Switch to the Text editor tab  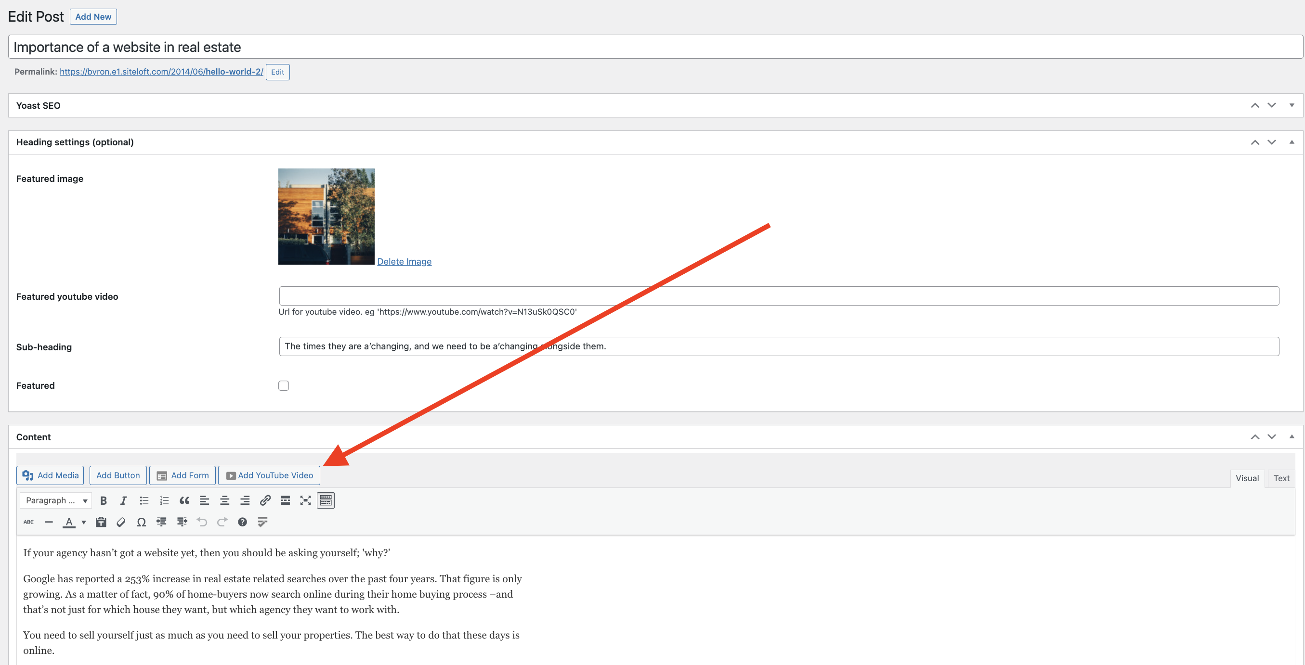click(x=1281, y=478)
